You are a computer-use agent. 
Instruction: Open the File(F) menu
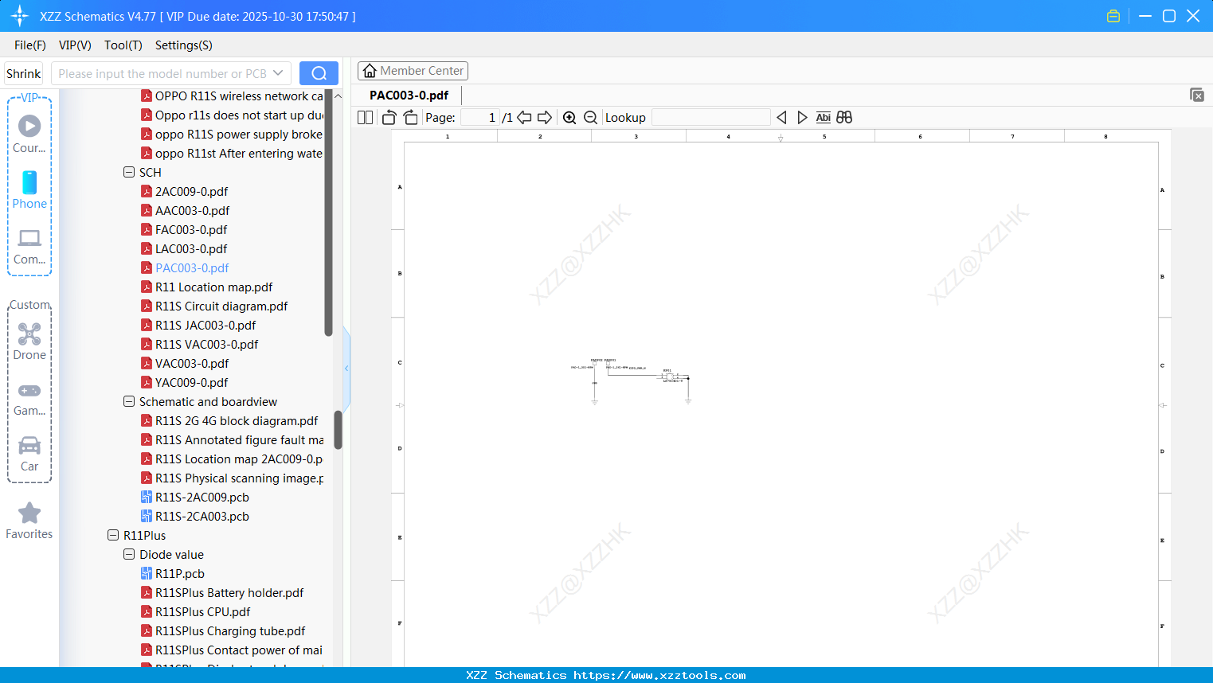coord(30,45)
